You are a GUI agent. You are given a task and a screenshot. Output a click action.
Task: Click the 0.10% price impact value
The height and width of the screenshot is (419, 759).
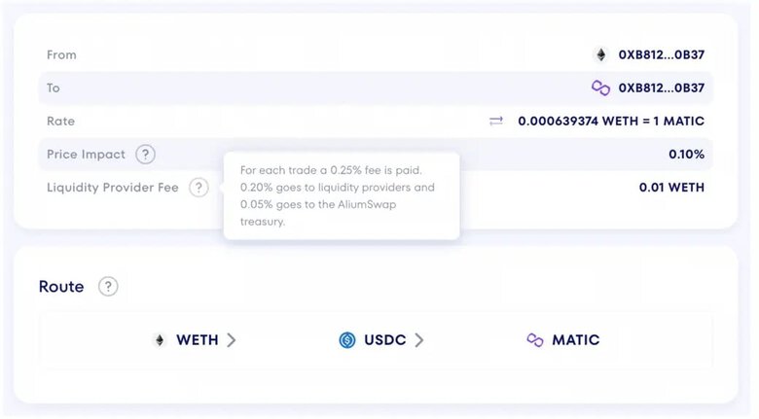point(686,155)
